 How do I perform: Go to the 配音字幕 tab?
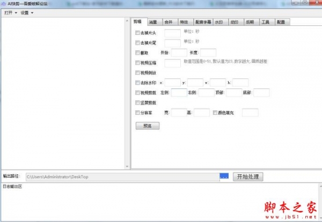click(203, 22)
